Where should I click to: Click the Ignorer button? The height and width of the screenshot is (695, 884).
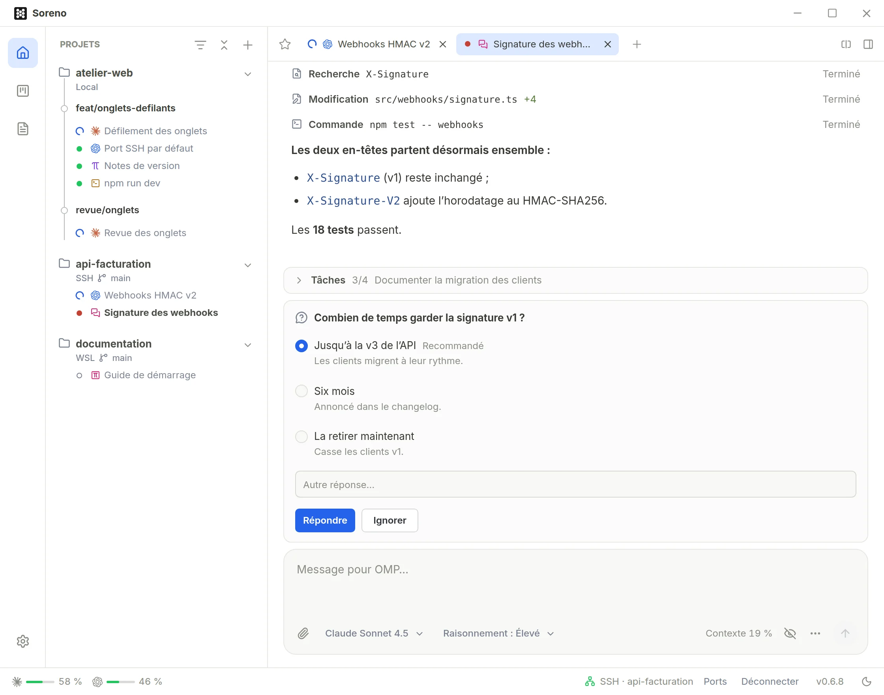click(390, 520)
